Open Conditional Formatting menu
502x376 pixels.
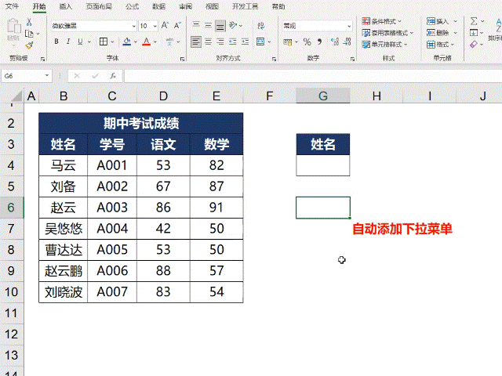382,21
